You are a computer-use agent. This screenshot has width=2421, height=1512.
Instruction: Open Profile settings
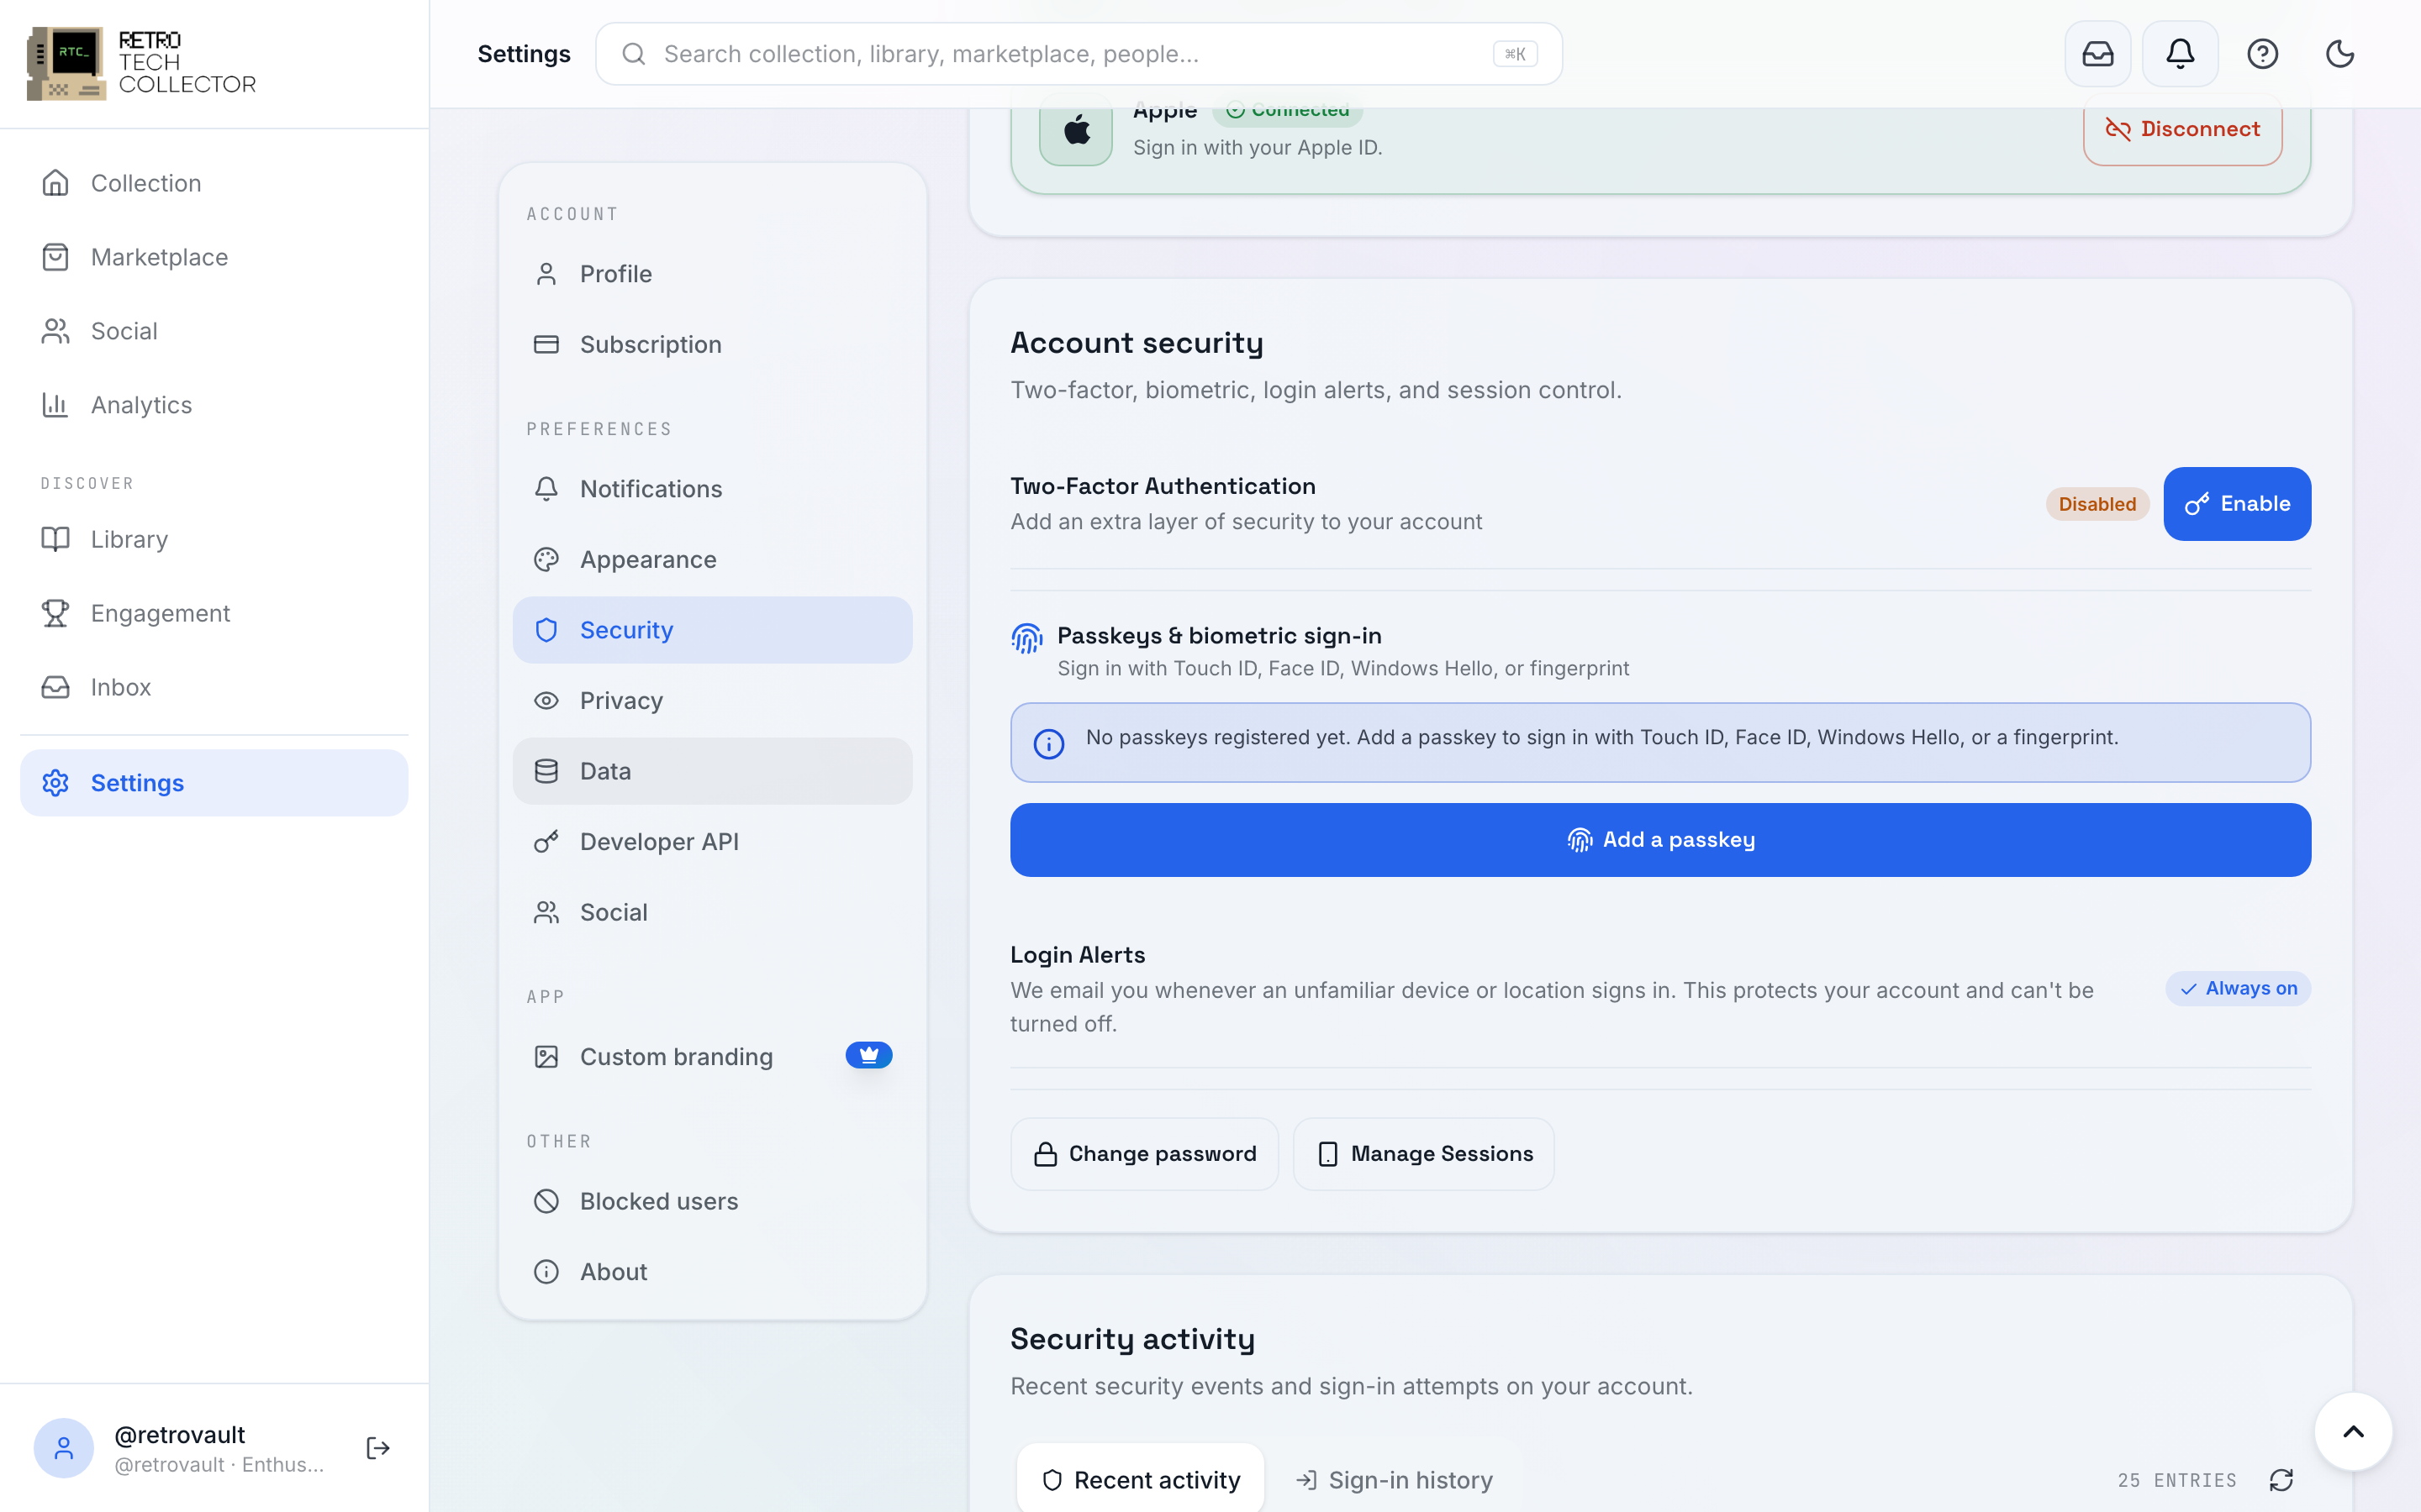pyautogui.click(x=712, y=274)
